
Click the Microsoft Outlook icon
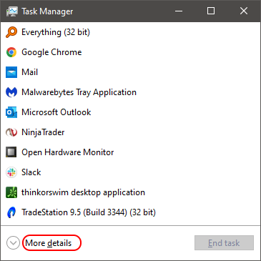[x=11, y=112]
